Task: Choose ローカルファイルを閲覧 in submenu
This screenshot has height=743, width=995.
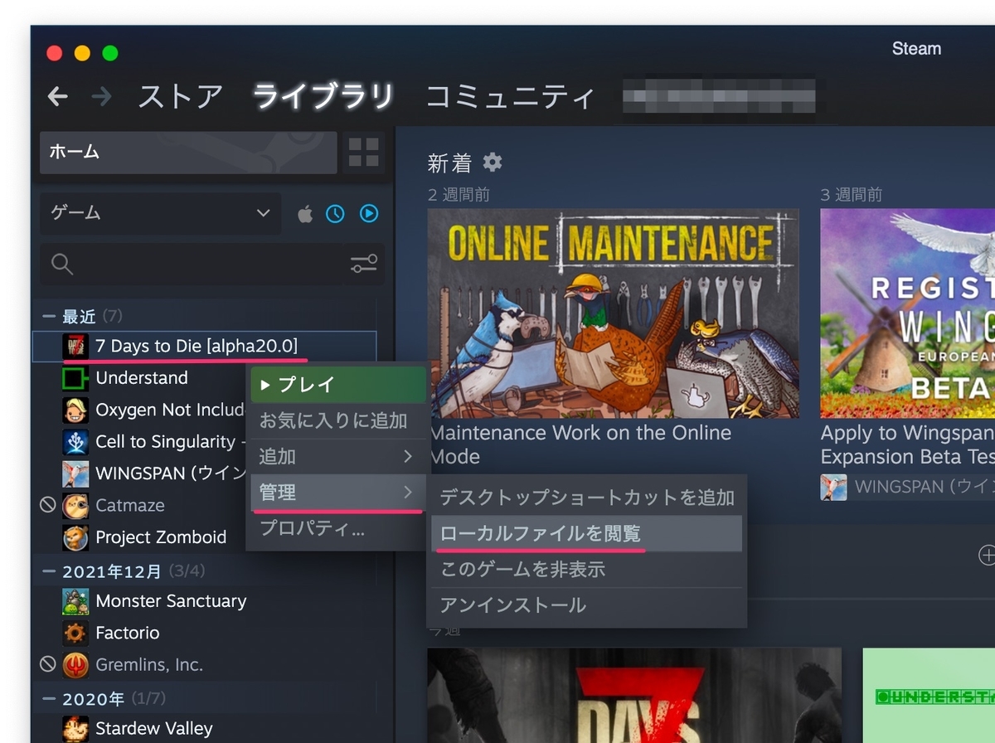Action: [587, 533]
